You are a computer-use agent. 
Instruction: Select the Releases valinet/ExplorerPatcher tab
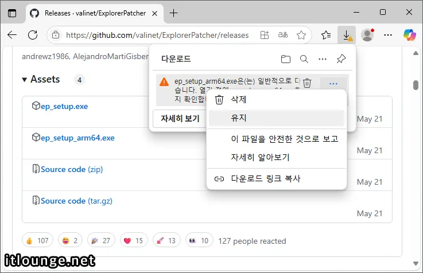coord(95,13)
